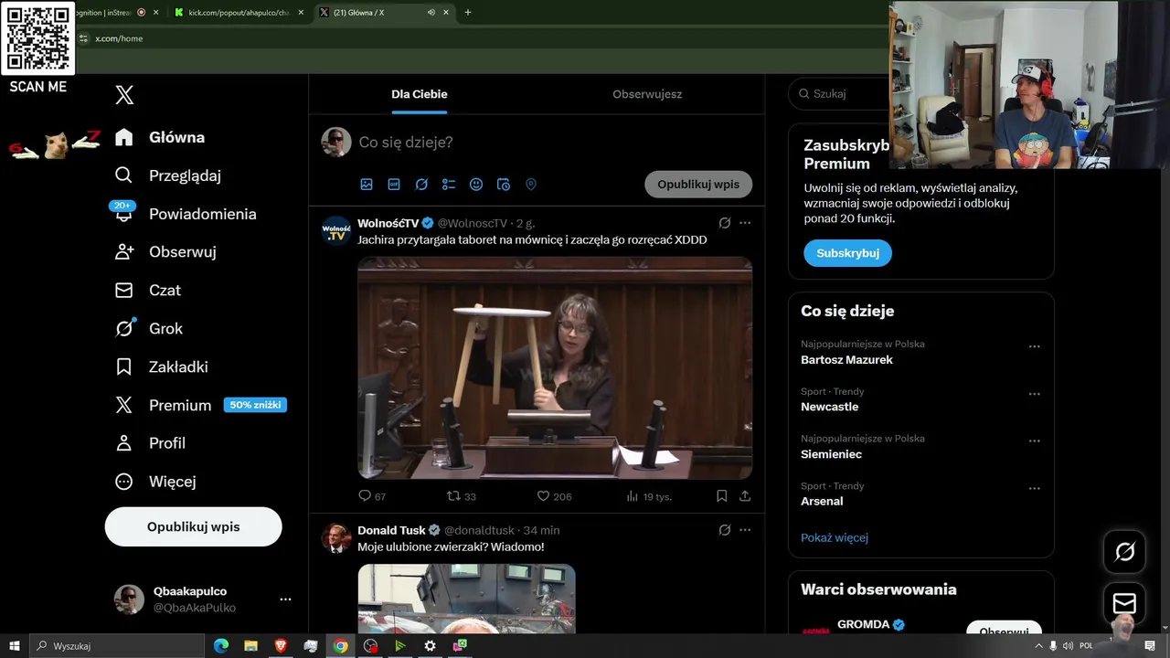
Task: View analytics of WolnośćTV post
Action: (649, 496)
